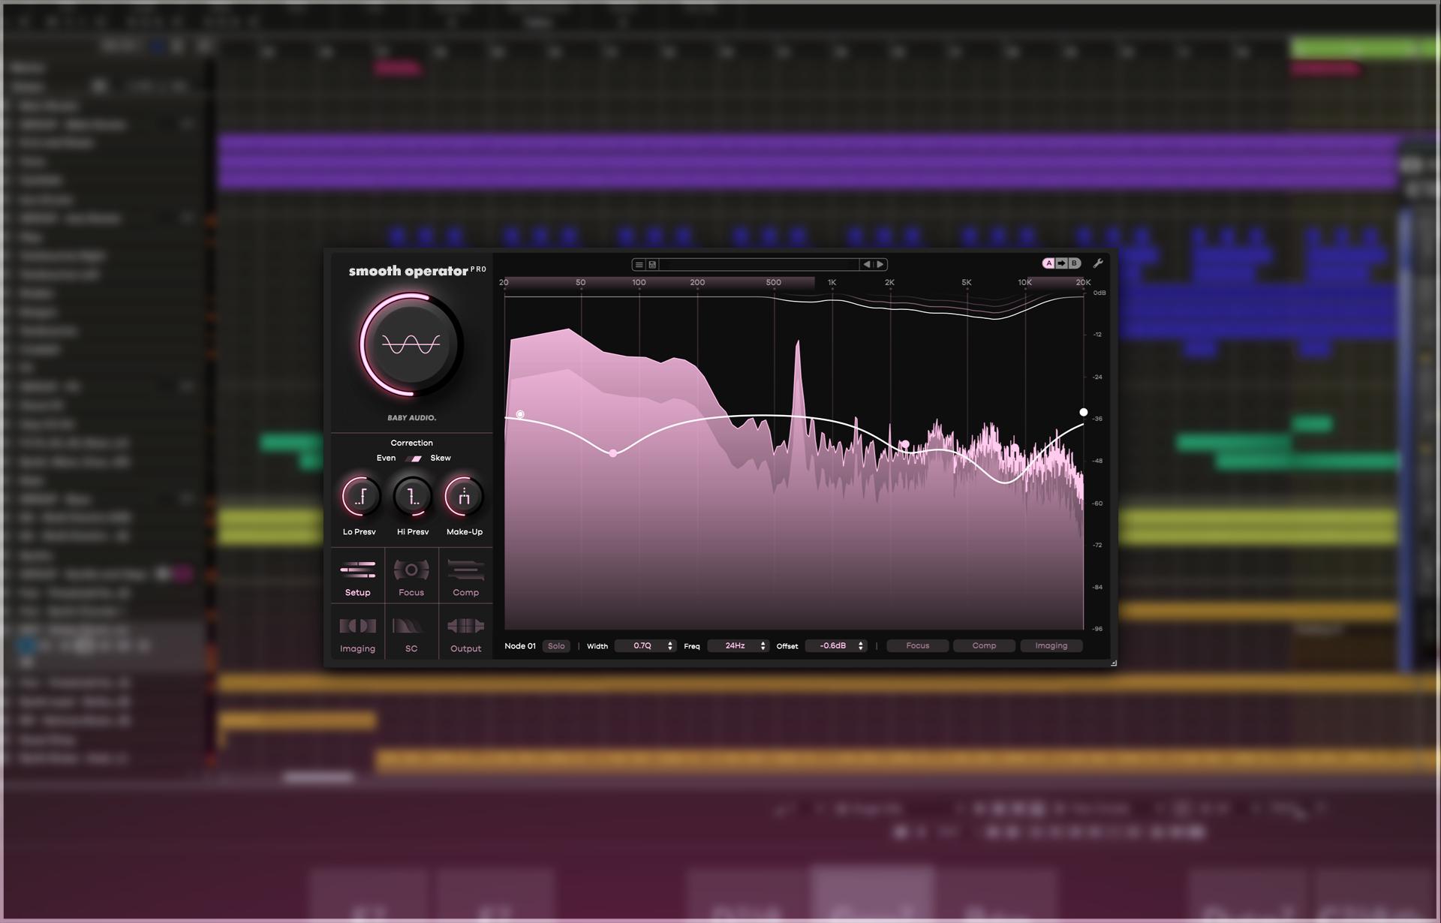The width and height of the screenshot is (1441, 923).
Task: Click the 100 frequency scale label
Action: (x=639, y=283)
